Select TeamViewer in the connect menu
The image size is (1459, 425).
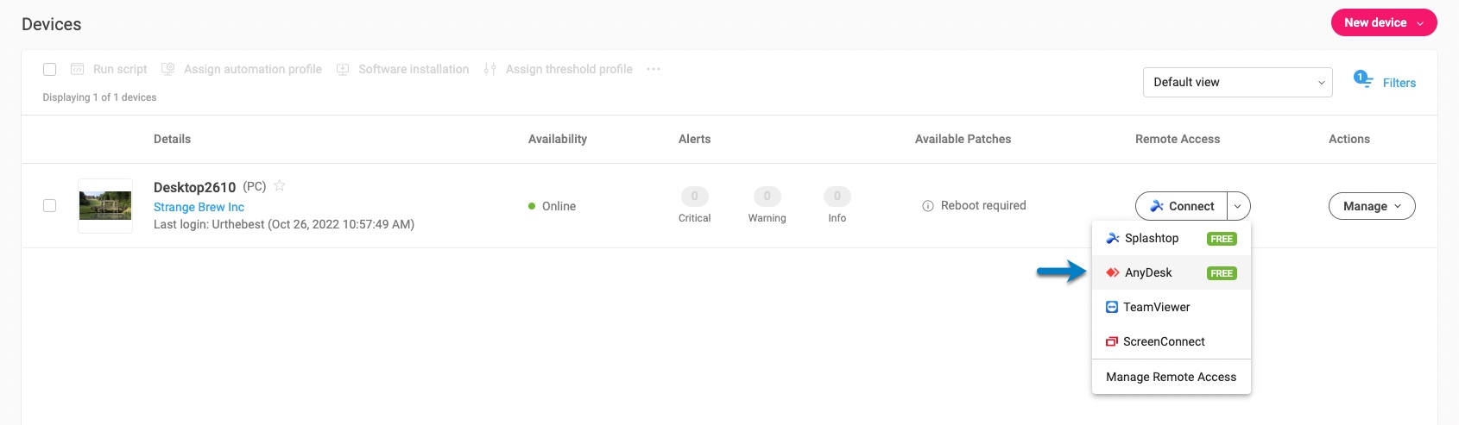(x=1156, y=307)
